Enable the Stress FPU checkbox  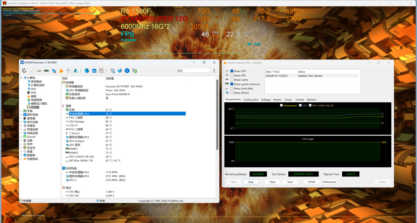[232, 75]
